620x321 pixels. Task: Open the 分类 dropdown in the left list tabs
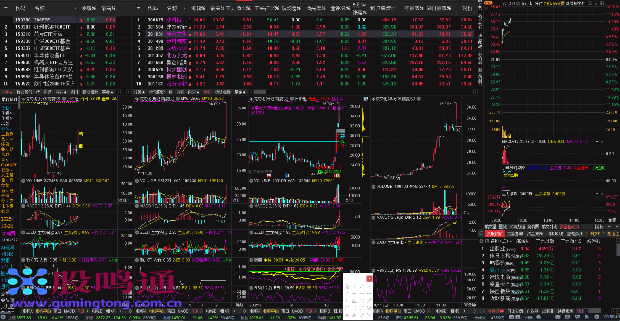click(x=6, y=92)
